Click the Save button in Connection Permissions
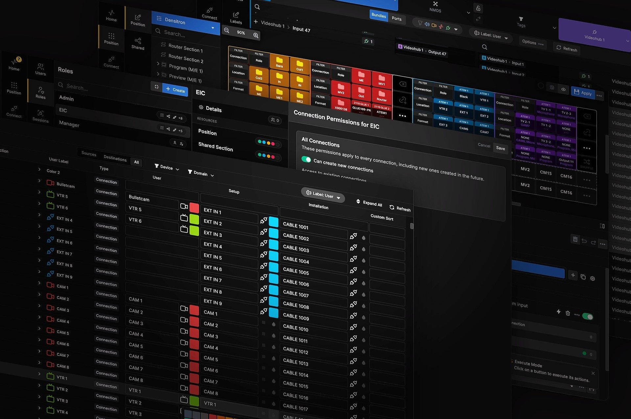This screenshot has height=419, width=631. 500,148
